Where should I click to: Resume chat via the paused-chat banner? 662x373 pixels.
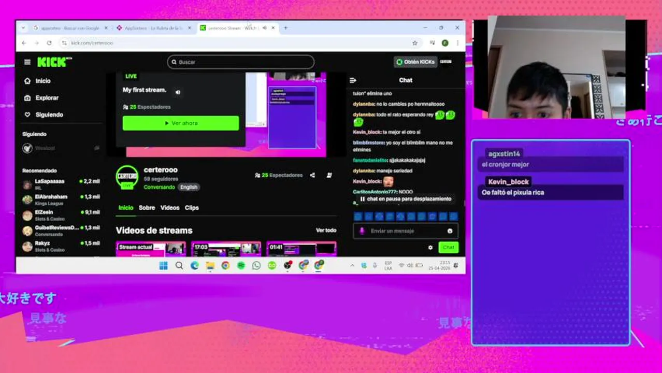(405, 199)
